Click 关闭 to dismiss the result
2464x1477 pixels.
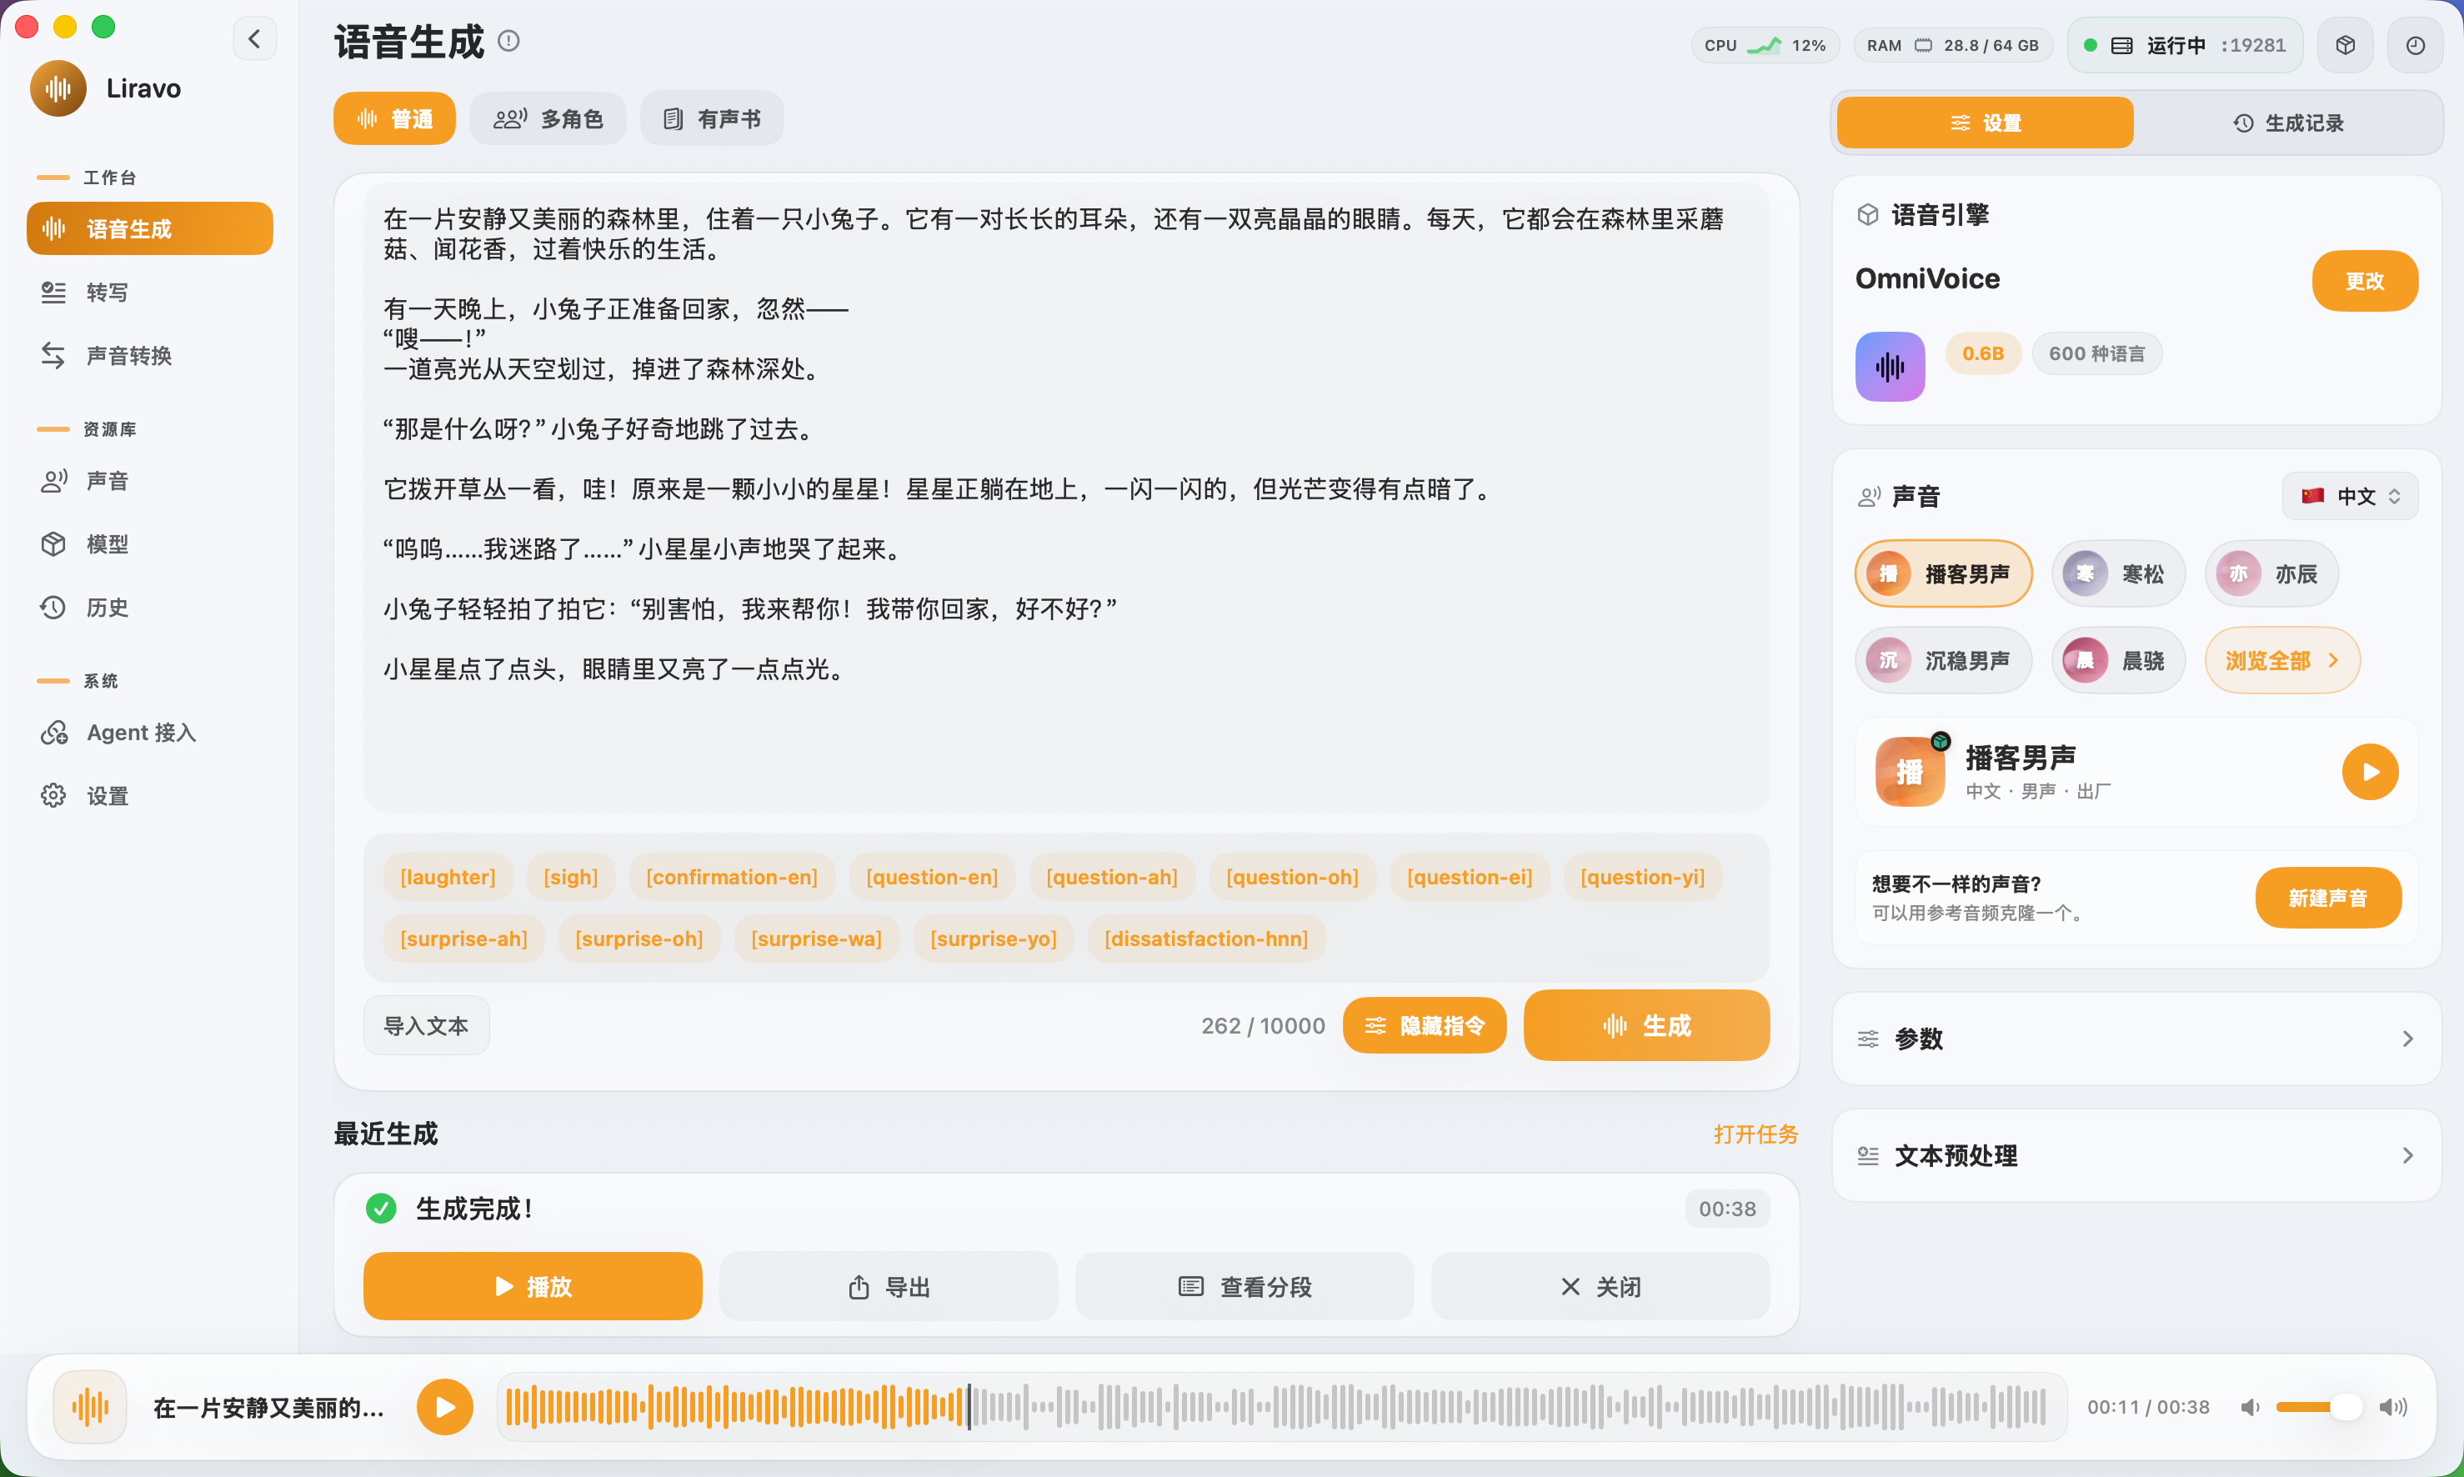1600,1286
